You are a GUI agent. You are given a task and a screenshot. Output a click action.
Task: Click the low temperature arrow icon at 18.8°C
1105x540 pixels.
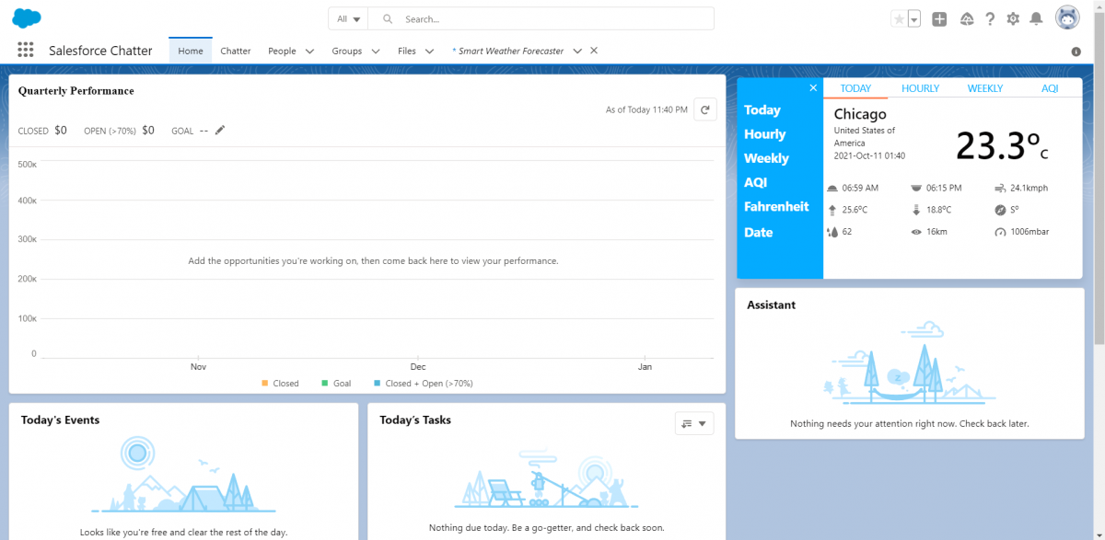point(916,210)
